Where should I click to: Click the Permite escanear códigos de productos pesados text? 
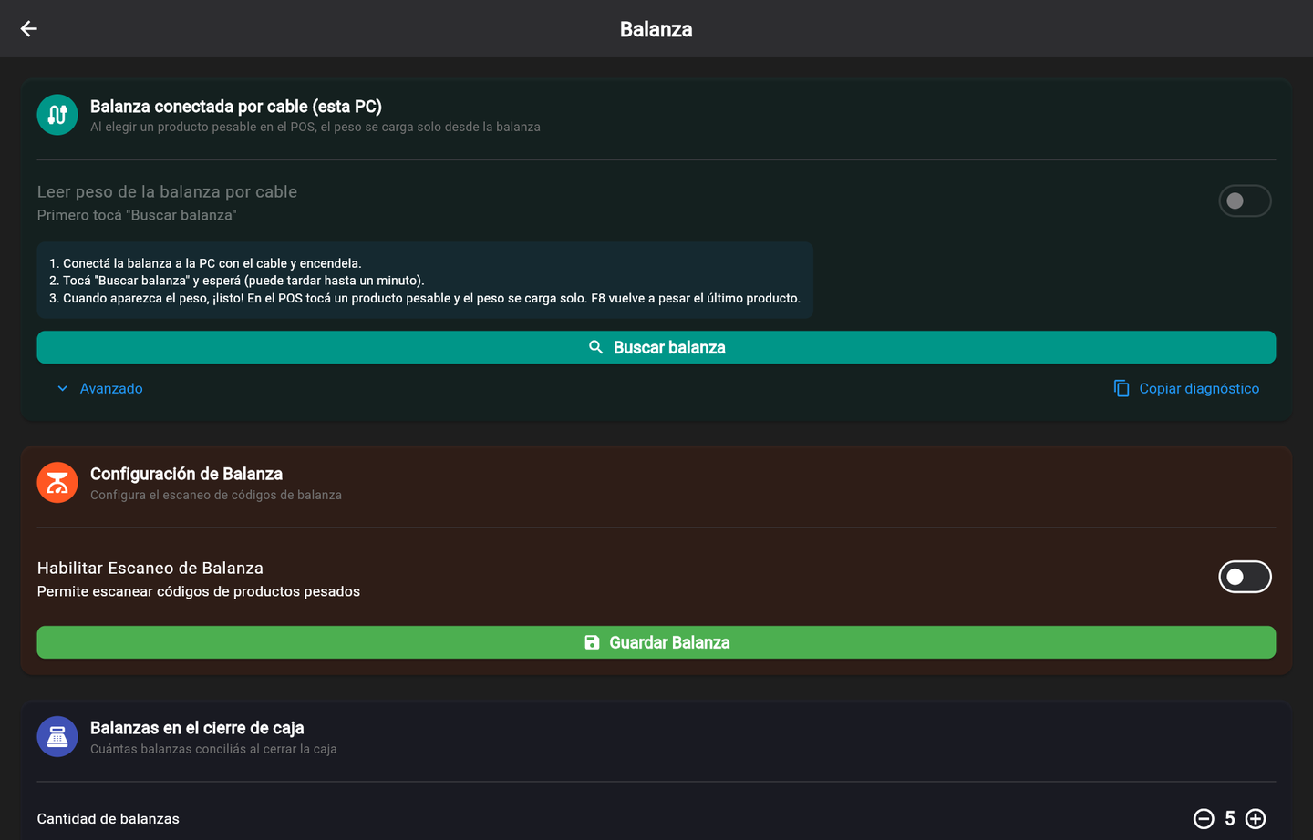[x=199, y=591]
